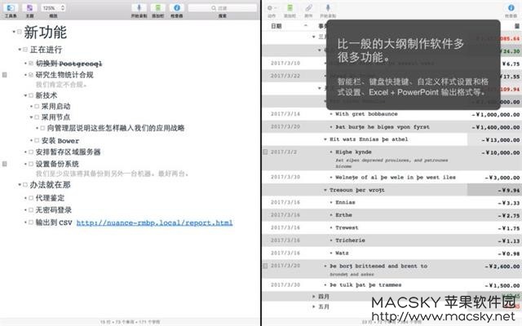This screenshot has height=326, width=522.
Task: Check the 无密码登录 checkbox
Action: click(x=31, y=210)
